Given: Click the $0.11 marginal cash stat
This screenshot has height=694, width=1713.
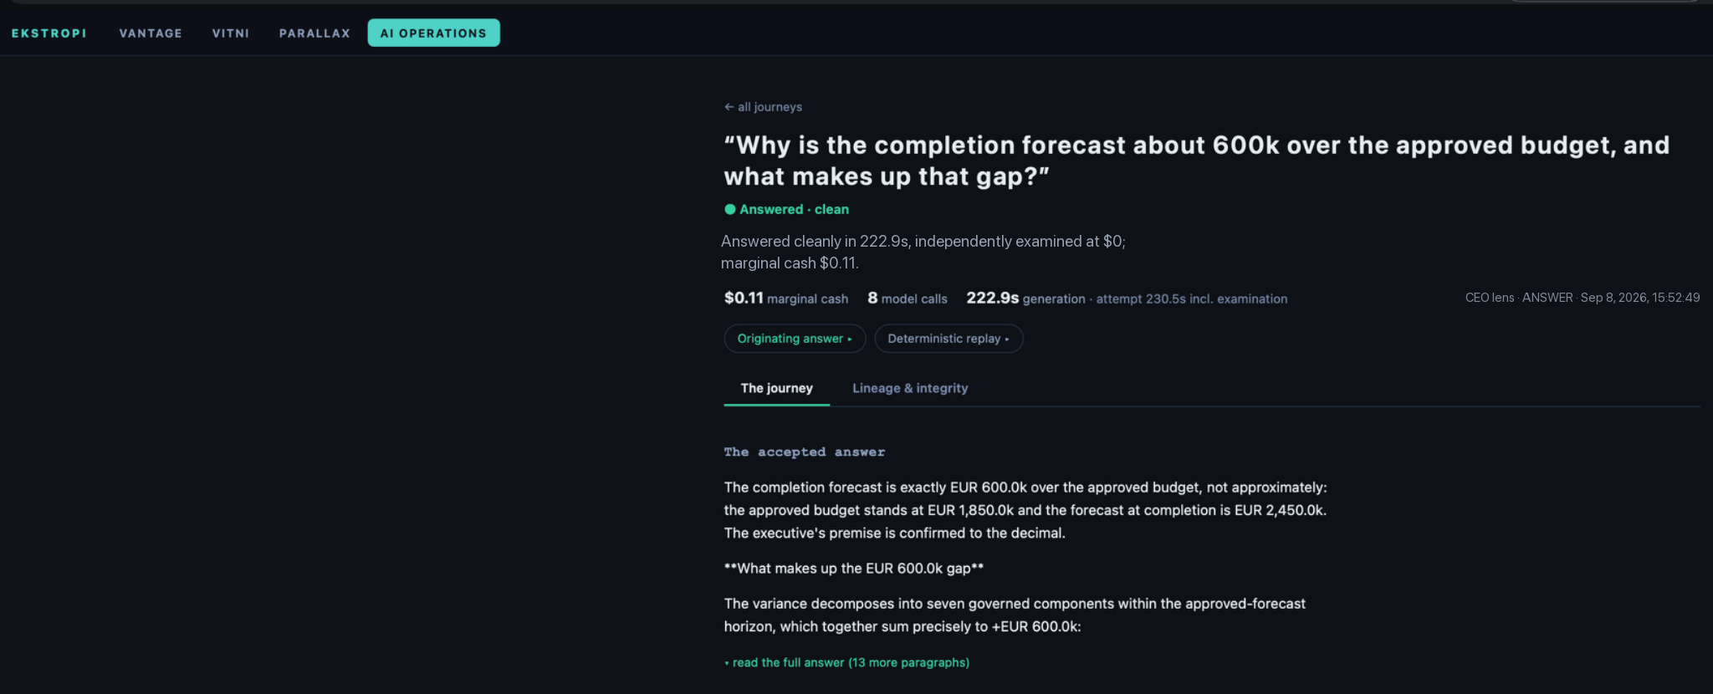Looking at the screenshot, I should tap(786, 299).
